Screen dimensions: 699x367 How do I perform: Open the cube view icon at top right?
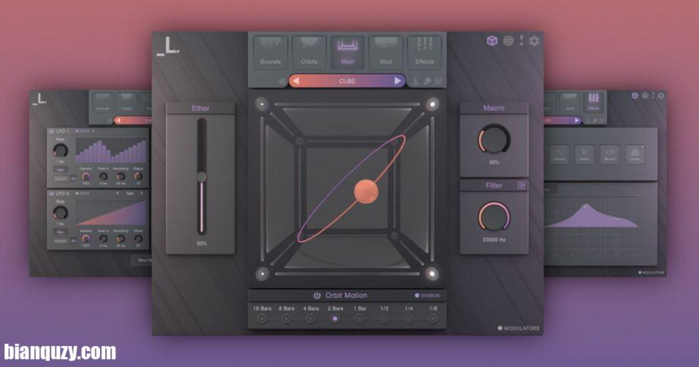tap(492, 40)
